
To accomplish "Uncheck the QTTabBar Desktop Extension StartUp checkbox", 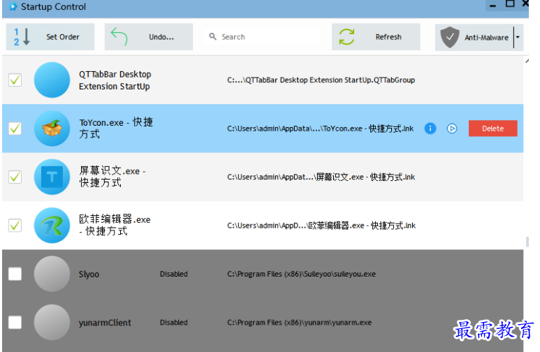I will (15, 80).
